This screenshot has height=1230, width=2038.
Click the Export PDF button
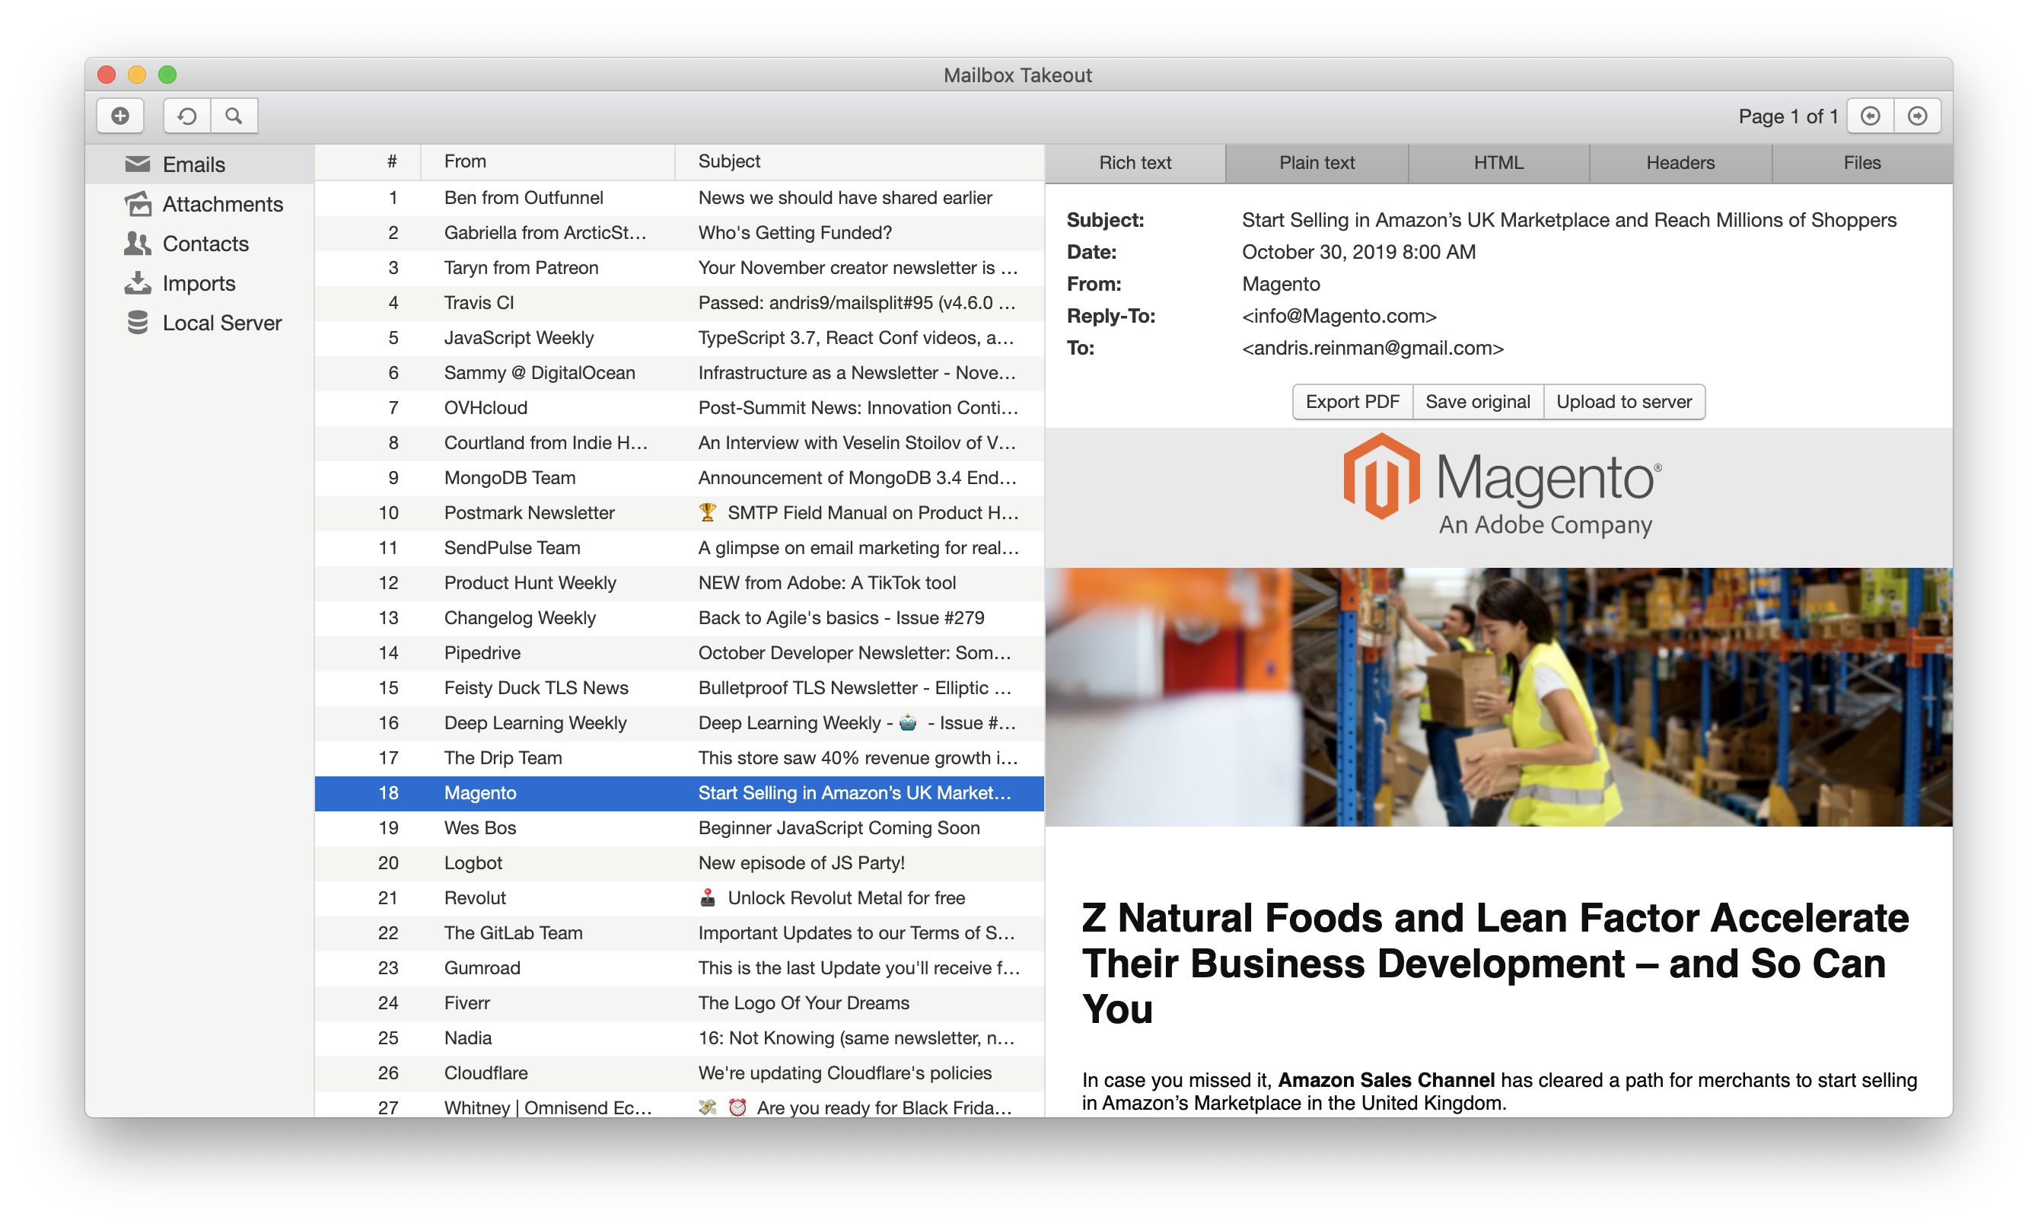point(1352,401)
